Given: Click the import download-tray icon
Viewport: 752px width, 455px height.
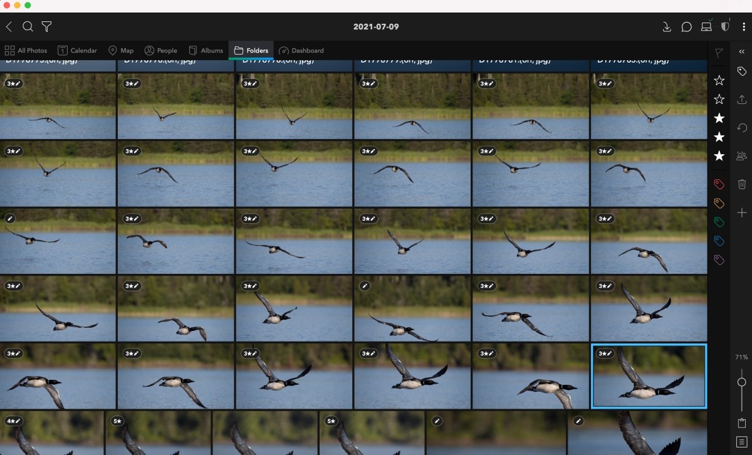Looking at the screenshot, I should click(667, 27).
